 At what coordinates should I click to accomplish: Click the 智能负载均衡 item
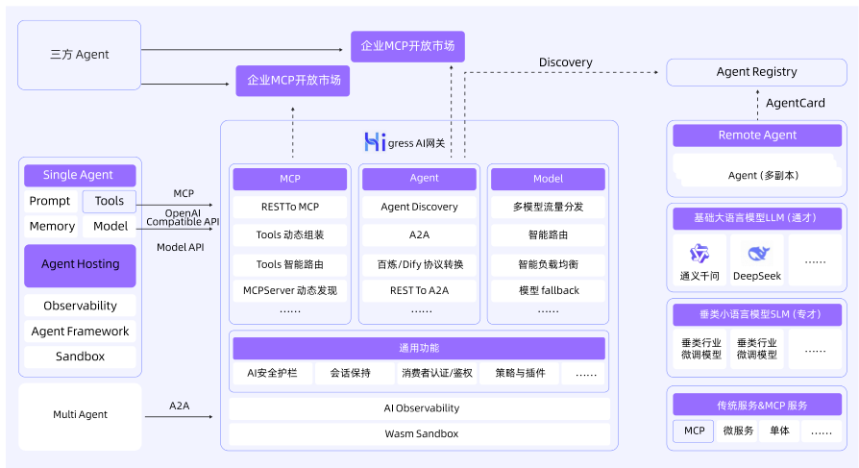548,264
